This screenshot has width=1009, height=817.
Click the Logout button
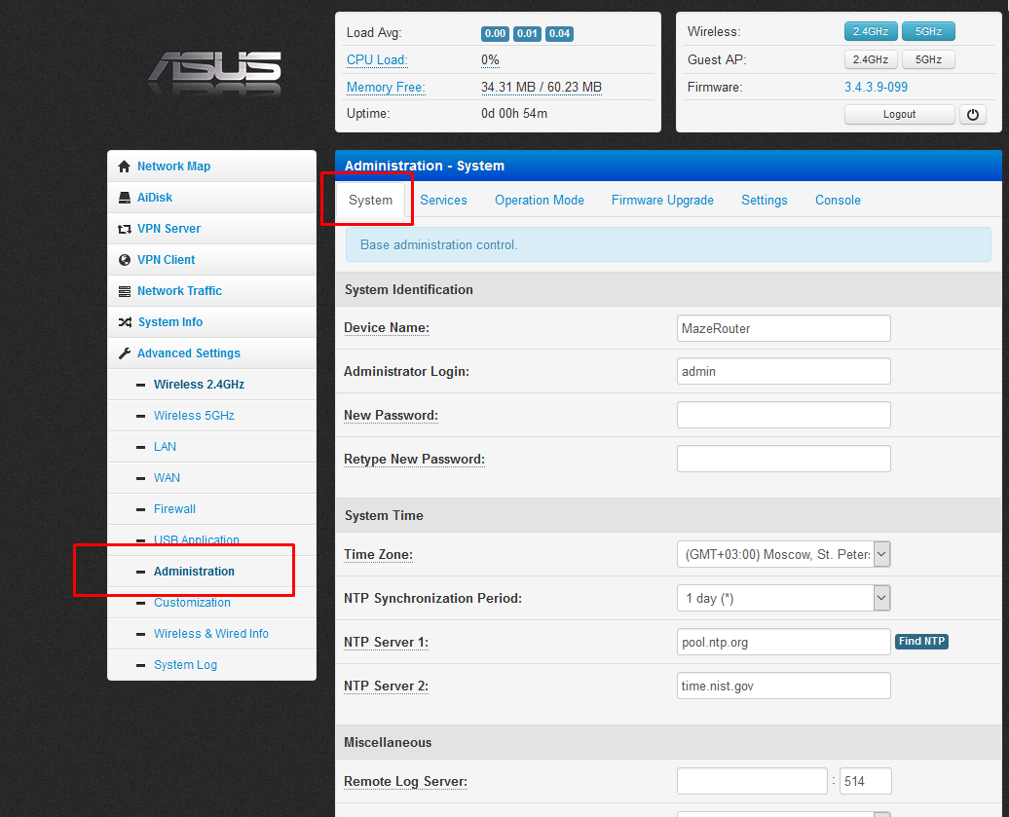[899, 114]
